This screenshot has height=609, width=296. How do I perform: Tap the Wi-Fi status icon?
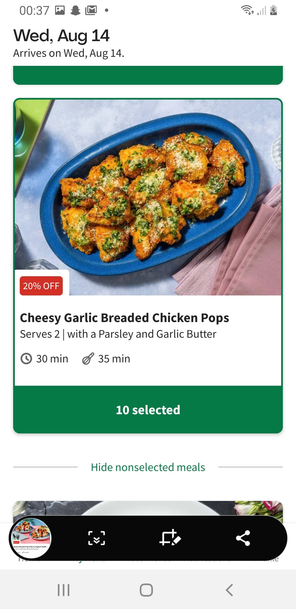pyautogui.click(x=247, y=10)
